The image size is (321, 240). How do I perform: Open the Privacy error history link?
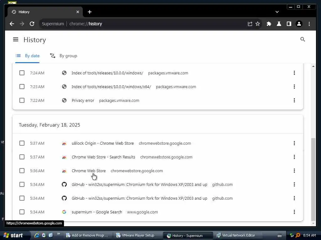click(x=83, y=100)
